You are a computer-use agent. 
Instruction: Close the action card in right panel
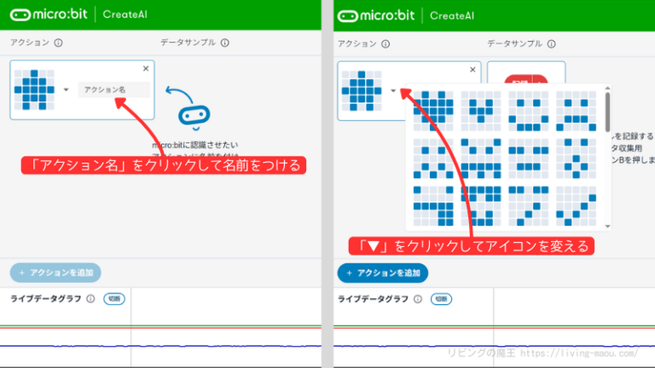(472, 69)
